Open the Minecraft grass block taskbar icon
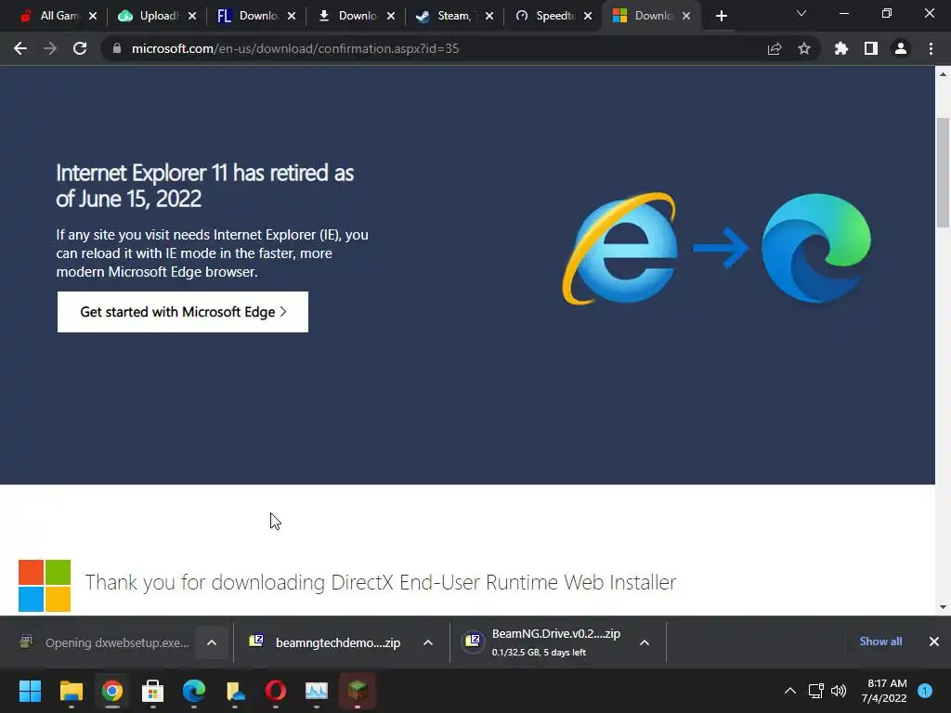The width and height of the screenshot is (951, 713). (x=358, y=691)
